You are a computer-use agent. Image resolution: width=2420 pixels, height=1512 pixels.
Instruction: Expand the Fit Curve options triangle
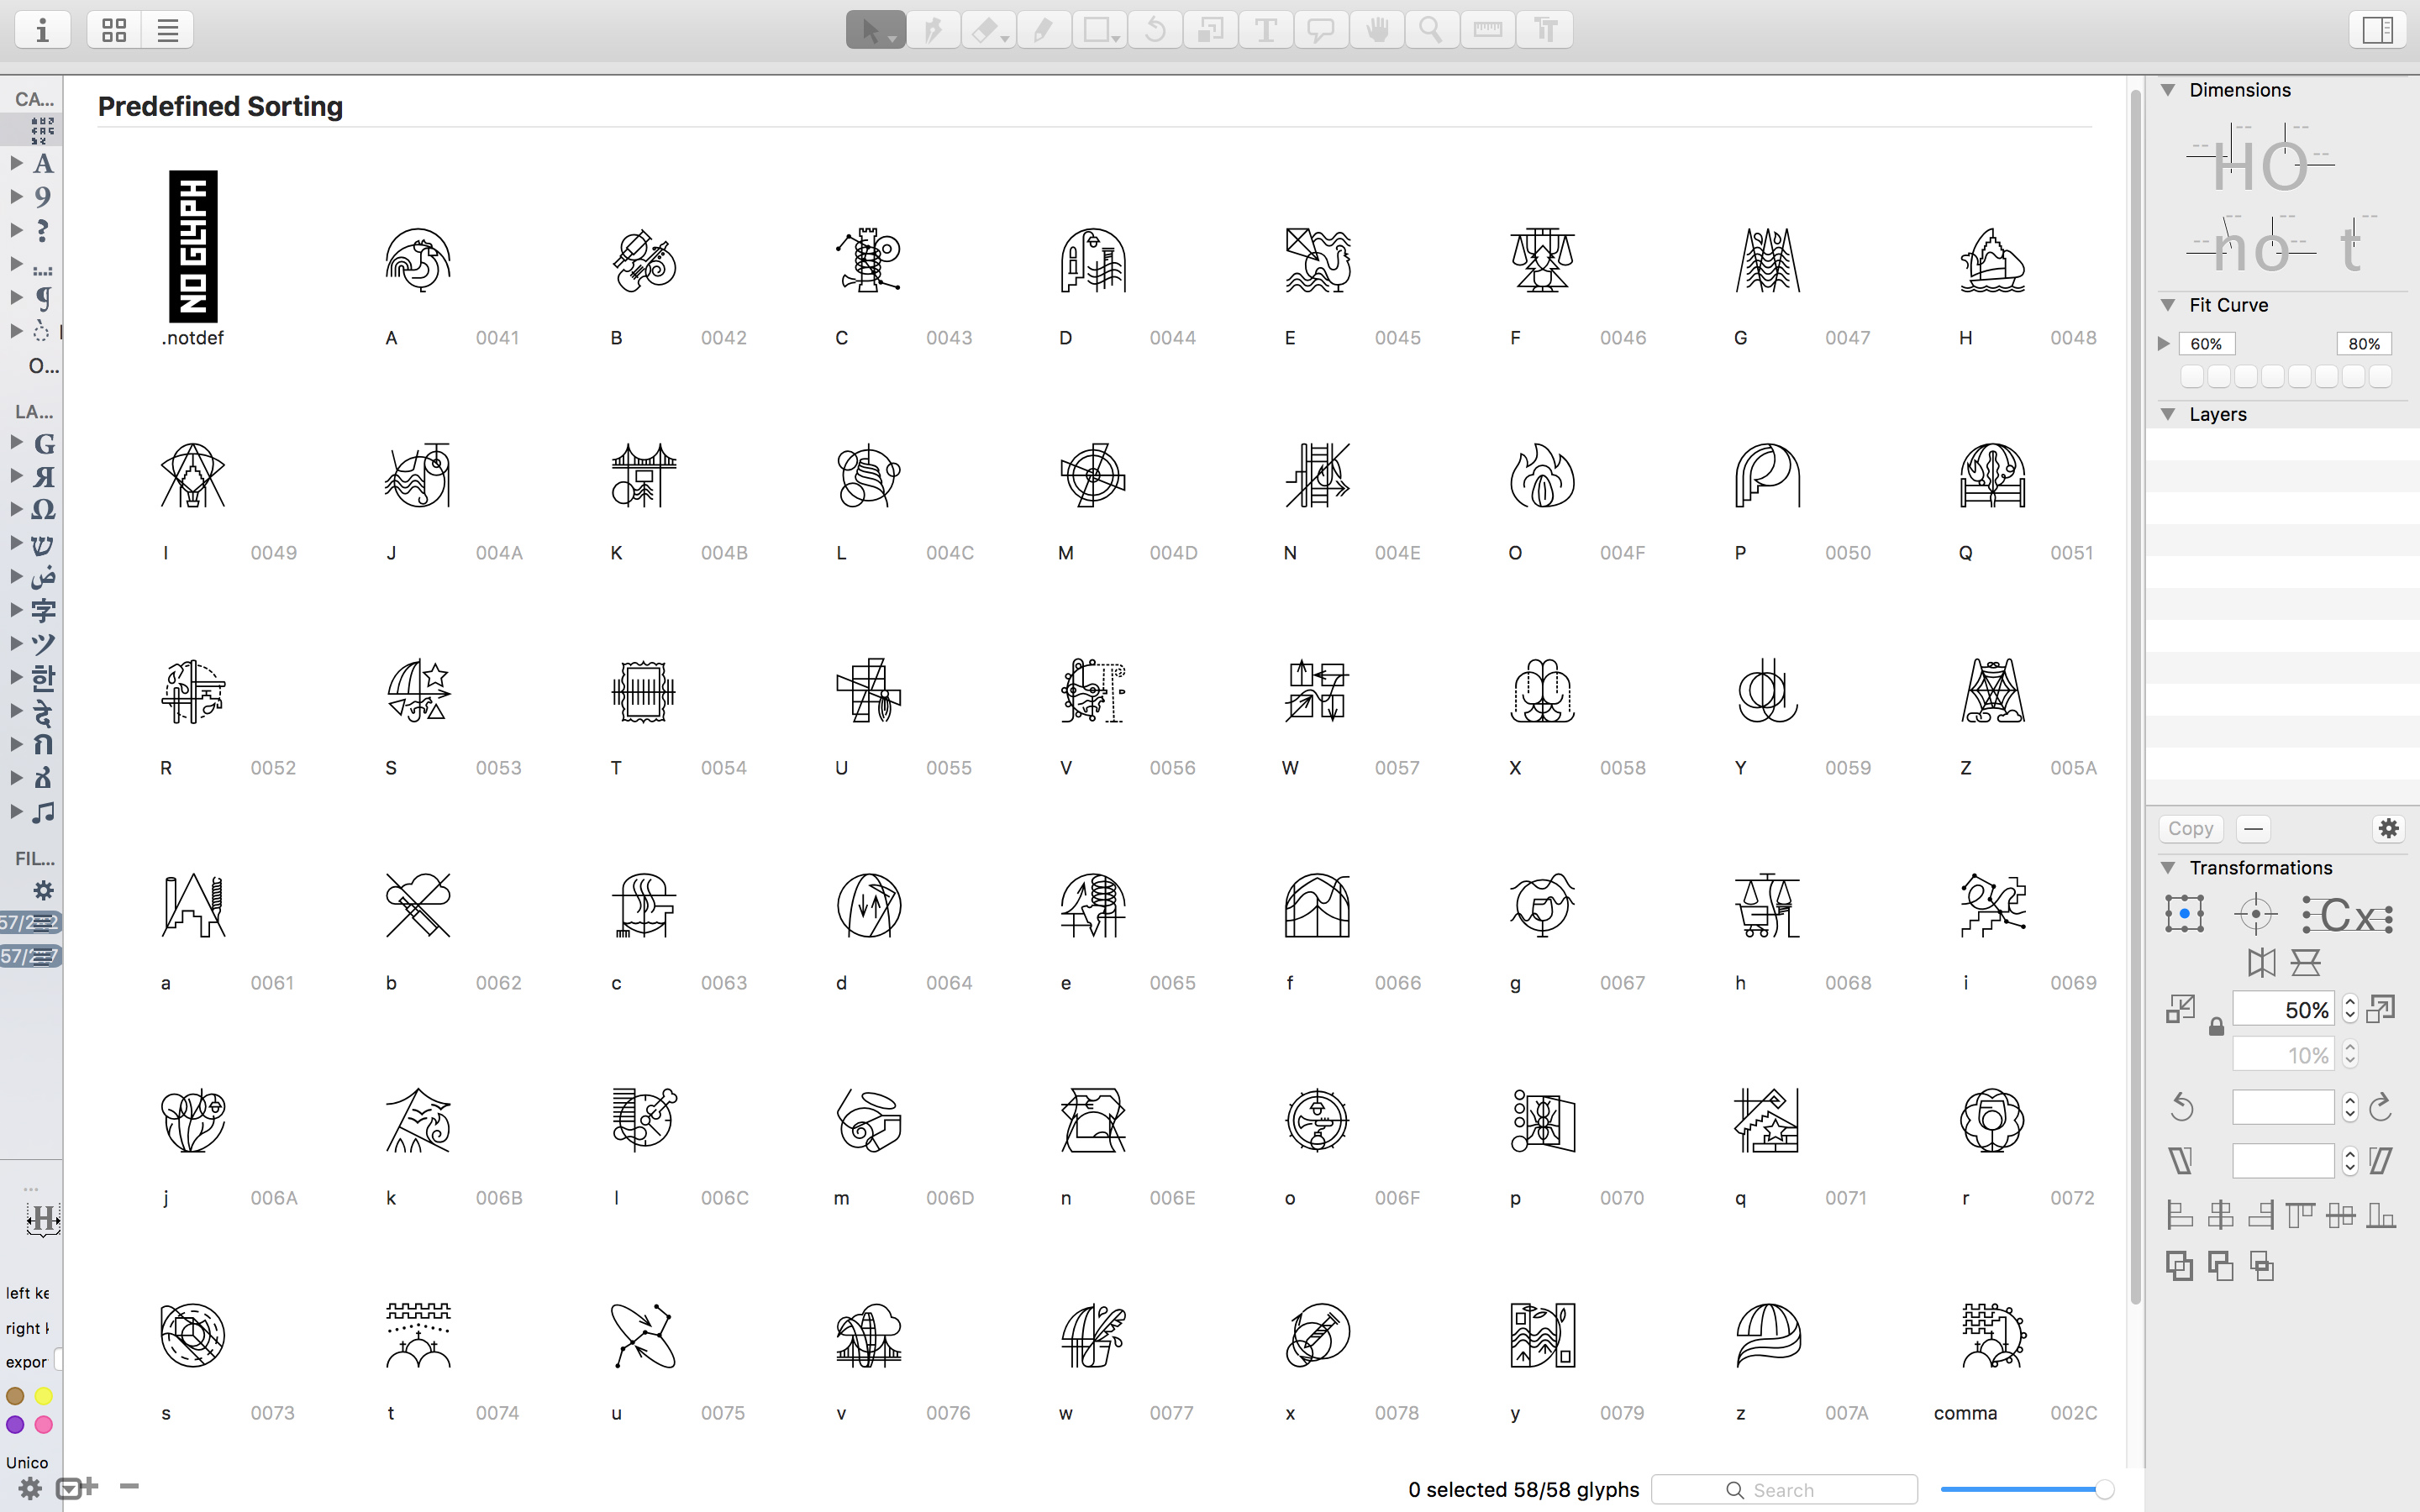2164,344
